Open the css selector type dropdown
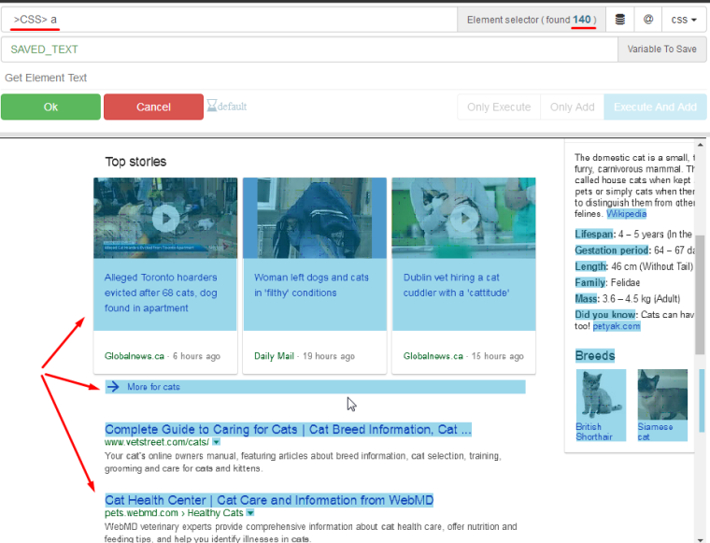Screen dimensions: 710x543 [x=684, y=19]
